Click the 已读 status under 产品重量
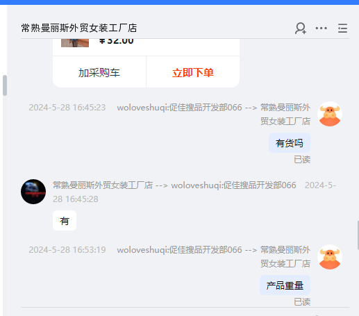This screenshot has height=316, width=359. 302,302
